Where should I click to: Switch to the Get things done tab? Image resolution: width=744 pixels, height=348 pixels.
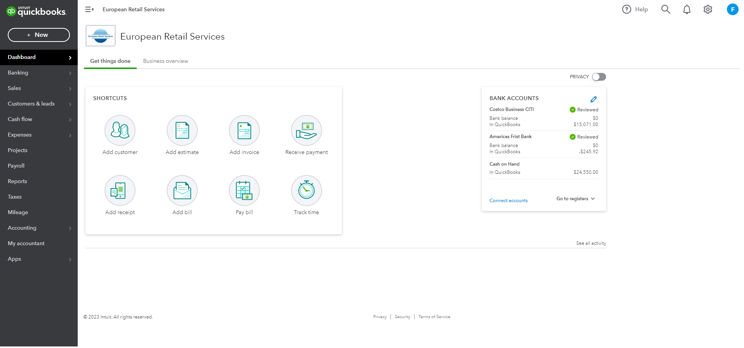[x=110, y=61]
